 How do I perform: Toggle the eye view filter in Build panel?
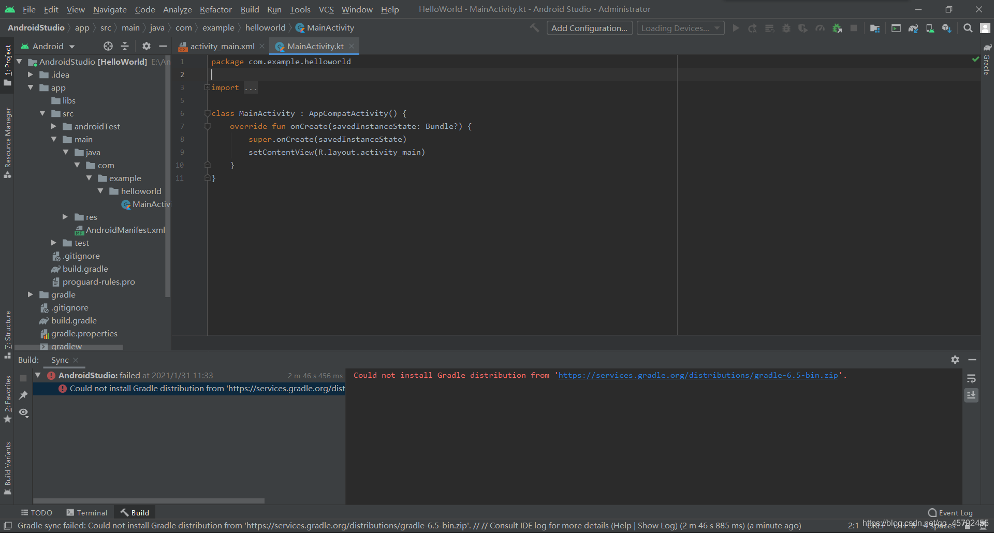[x=23, y=413]
